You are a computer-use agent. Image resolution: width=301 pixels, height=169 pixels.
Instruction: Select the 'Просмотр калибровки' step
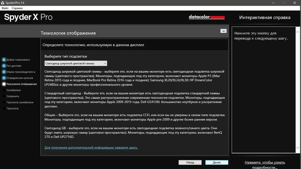pyautogui.click(x=20, y=102)
